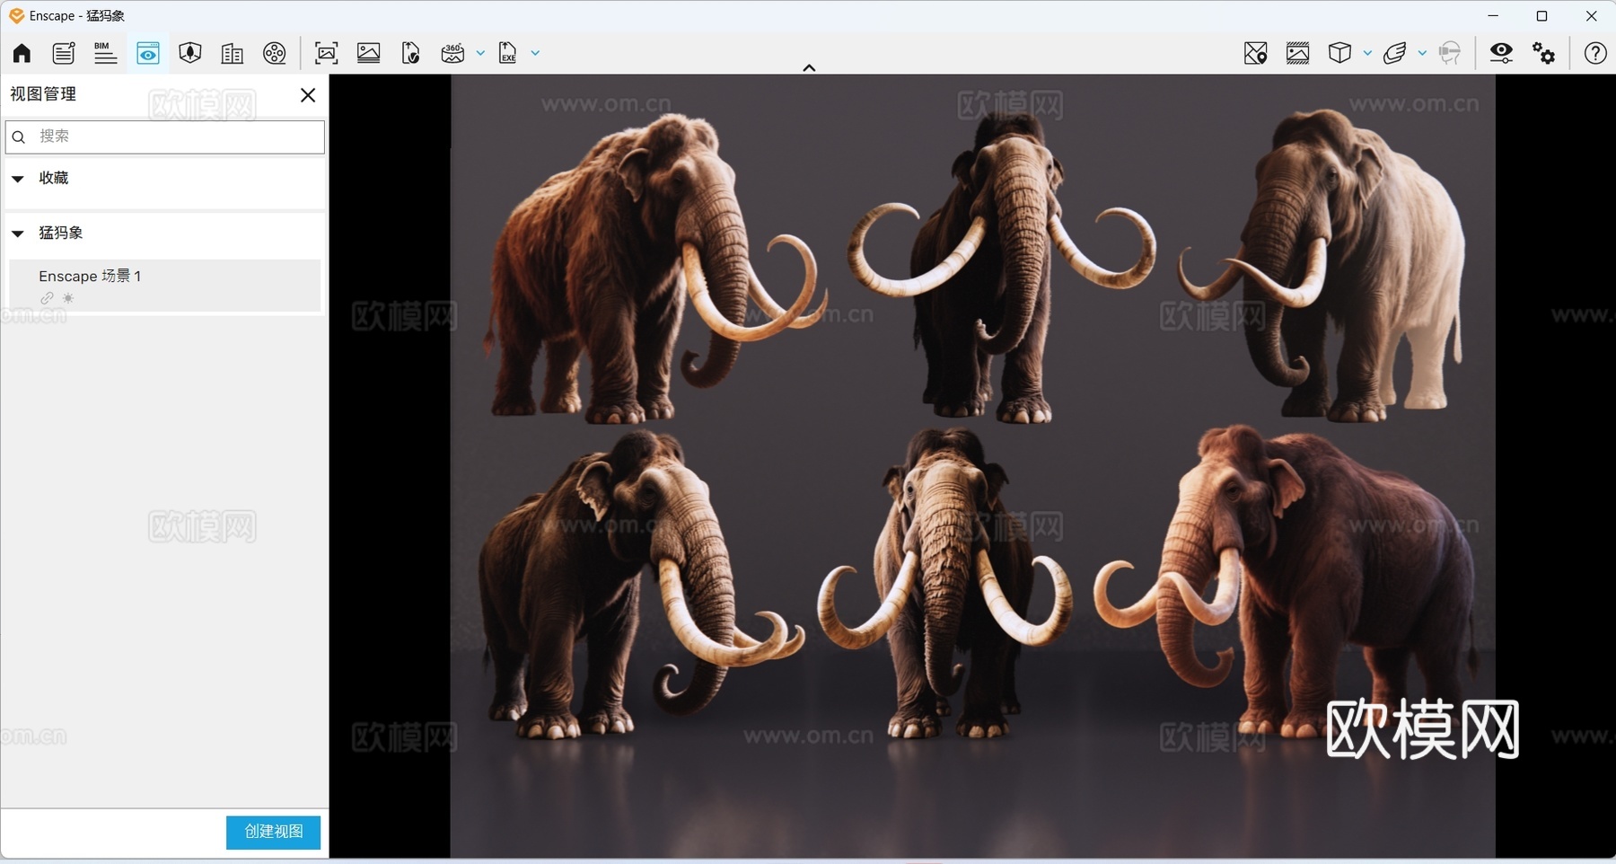Collapse the 猛犸象 section
Viewport: 1616px width, 864px height.
(18, 234)
